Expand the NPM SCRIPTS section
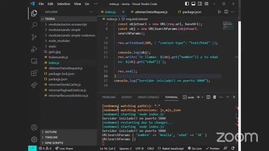The height and width of the screenshot is (151, 269). tap(69, 143)
